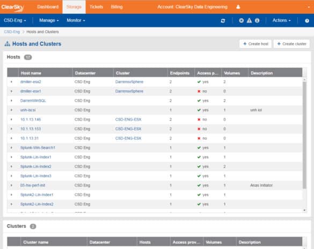
Task: Open the help question mark icon
Action: click(307, 20)
